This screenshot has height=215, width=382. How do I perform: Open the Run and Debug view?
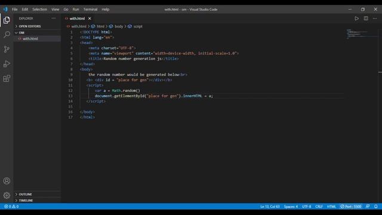(7, 64)
